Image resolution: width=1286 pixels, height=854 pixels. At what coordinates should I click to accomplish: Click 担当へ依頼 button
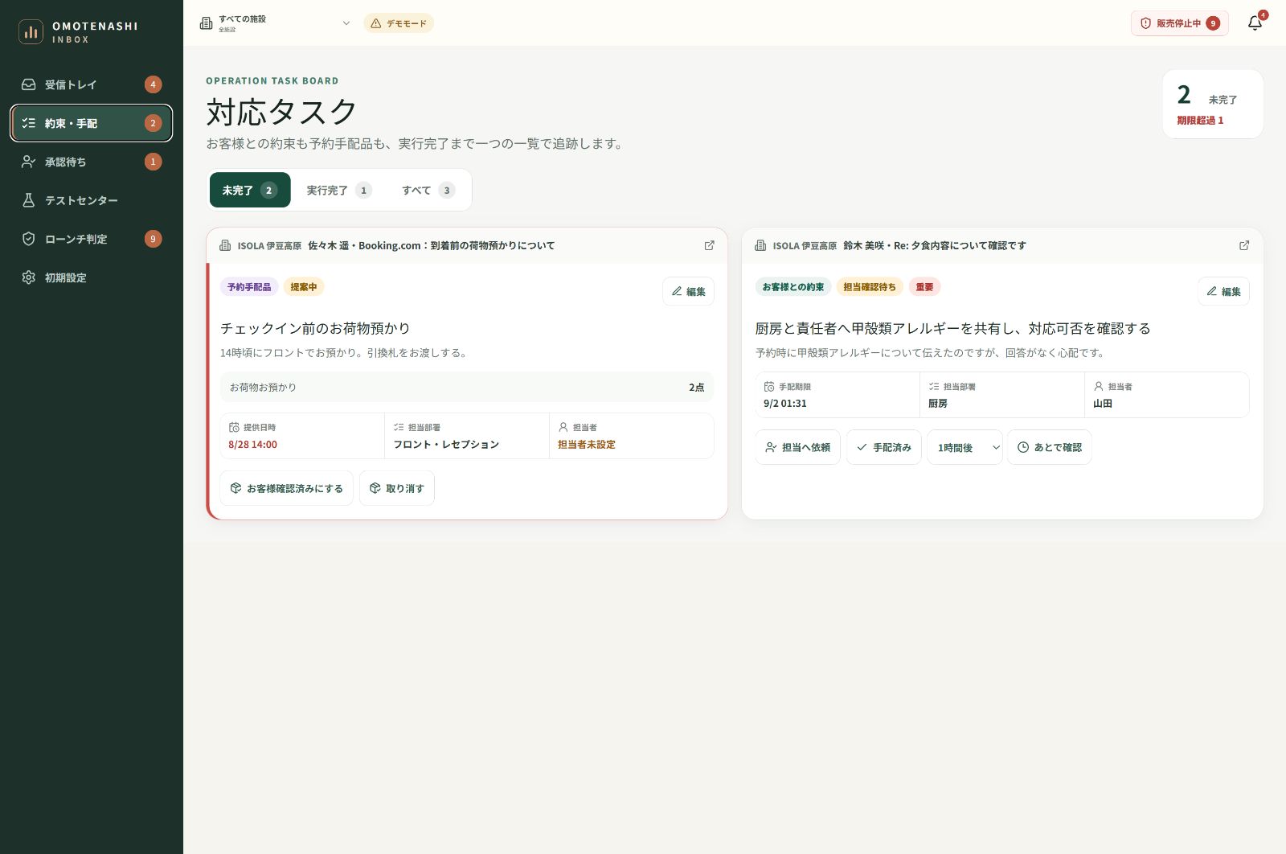pyautogui.click(x=797, y=447)
